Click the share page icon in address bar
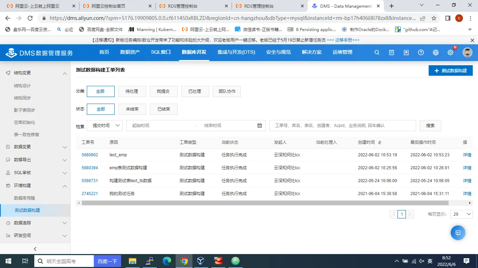The height and width of the screenshot is (268, 478). click(x=423, y=18)
